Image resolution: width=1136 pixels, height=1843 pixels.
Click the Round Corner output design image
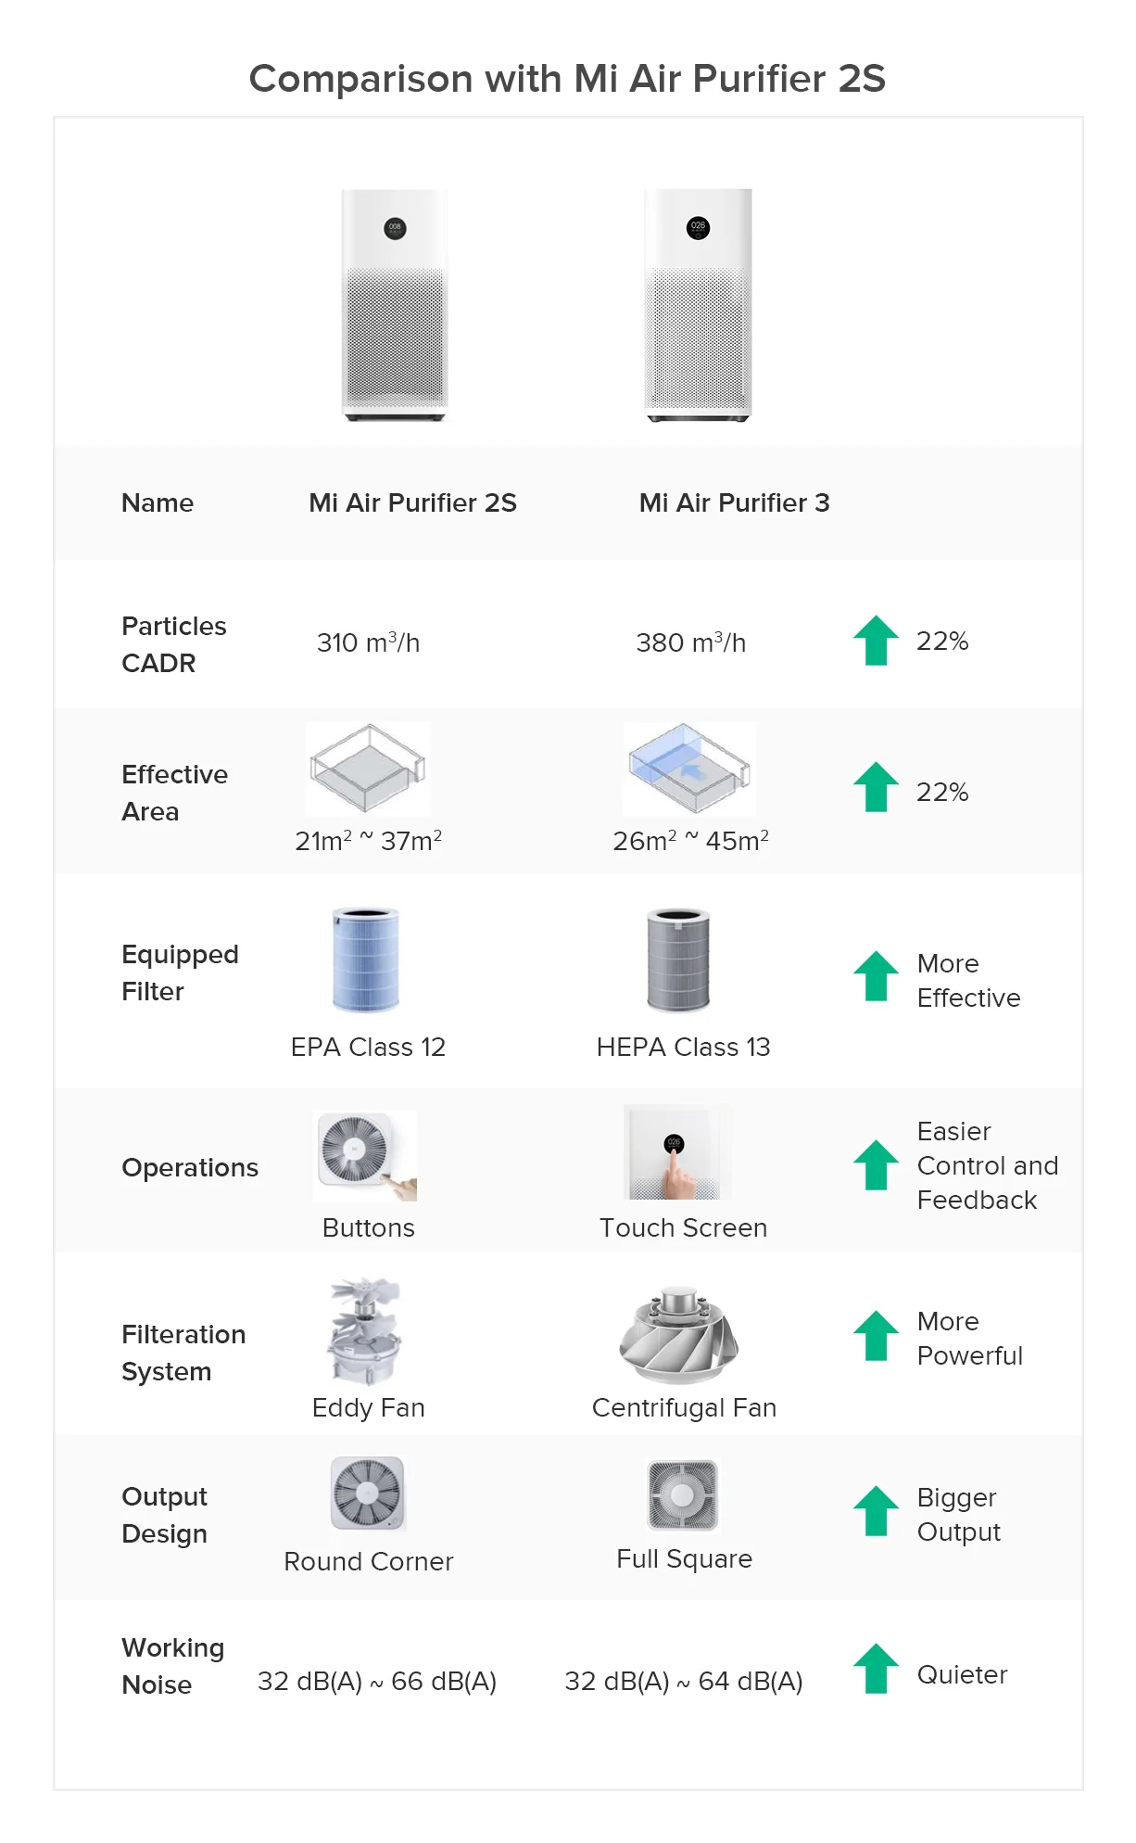click(x=368, y=1493)
